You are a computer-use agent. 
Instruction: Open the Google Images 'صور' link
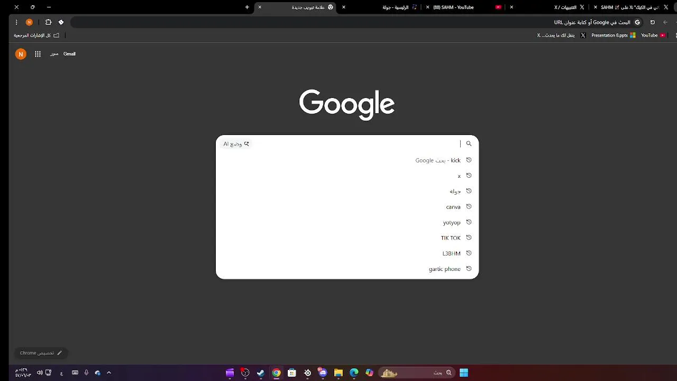click(54, 54)
